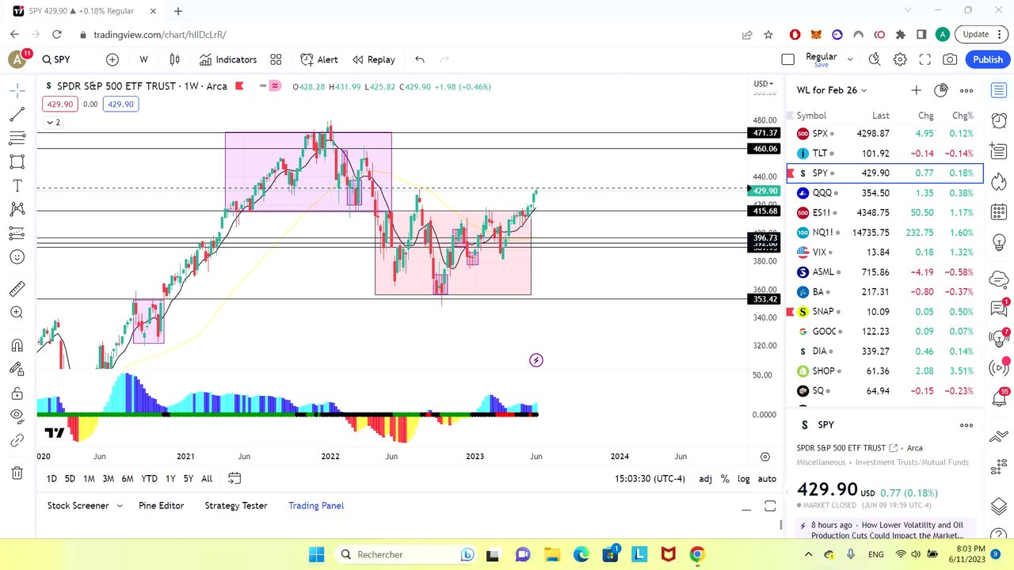Image resolution: width=1014 pixels, height=570 pixels.
Task: Open the user profile avatar menu
Action: [17, 59]
